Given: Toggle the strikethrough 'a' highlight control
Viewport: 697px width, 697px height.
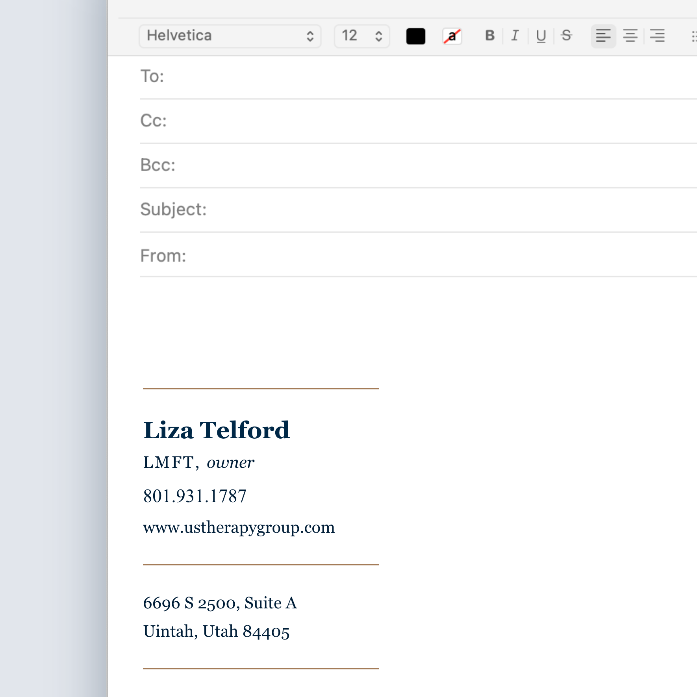Looking at the screenshot, I should click(452, 36).
